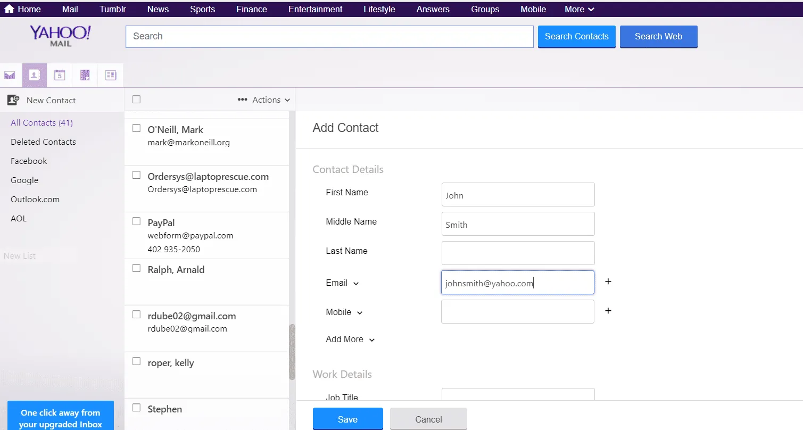Open the More menu in top bar

[x=580, y=9]
